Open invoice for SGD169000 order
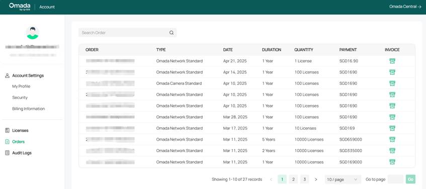 pyautogui.click(x=392, y=162)
